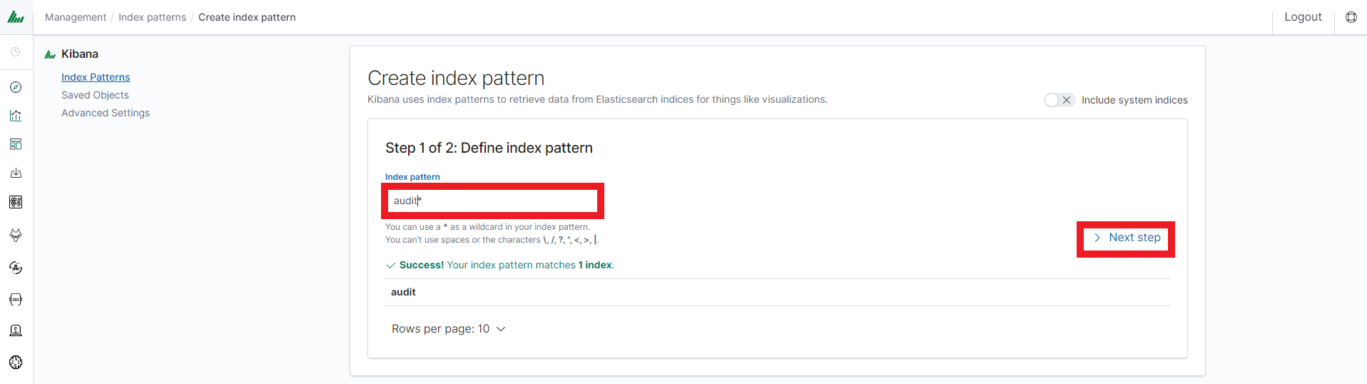
Task: Open the grid matrix sidebar icon
Action: click(16, 202)
